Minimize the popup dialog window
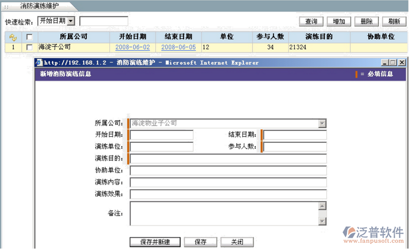Viewport: 409px width, 249px height. [384, 62]
